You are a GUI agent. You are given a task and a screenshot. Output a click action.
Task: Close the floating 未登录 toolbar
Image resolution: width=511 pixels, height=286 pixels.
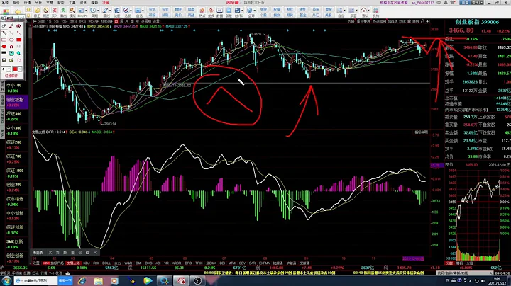pos(95,253)
